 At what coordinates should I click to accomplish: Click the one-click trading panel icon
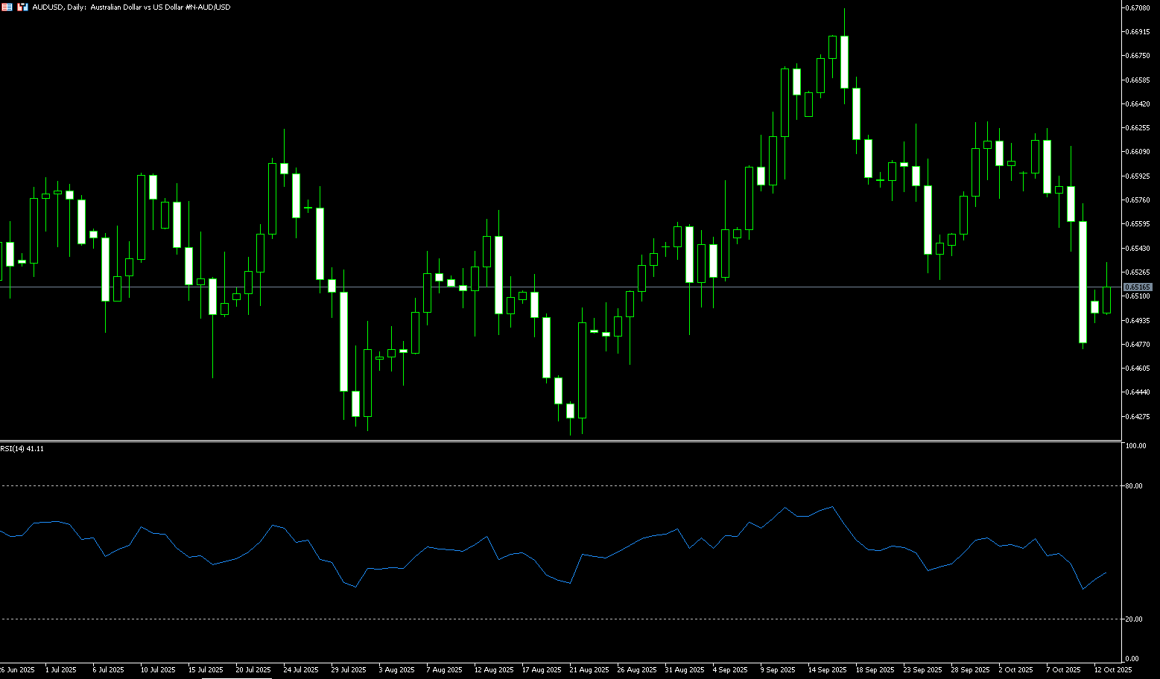(22, 7)
